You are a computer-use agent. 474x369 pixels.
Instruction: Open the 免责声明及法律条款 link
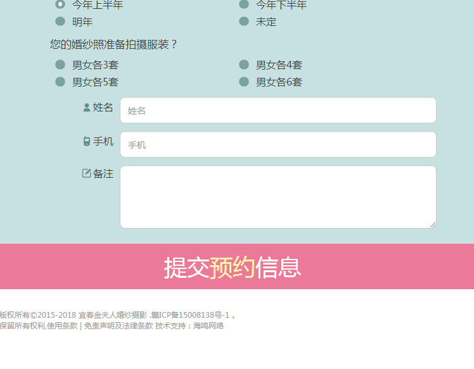[x=118, y=326]
